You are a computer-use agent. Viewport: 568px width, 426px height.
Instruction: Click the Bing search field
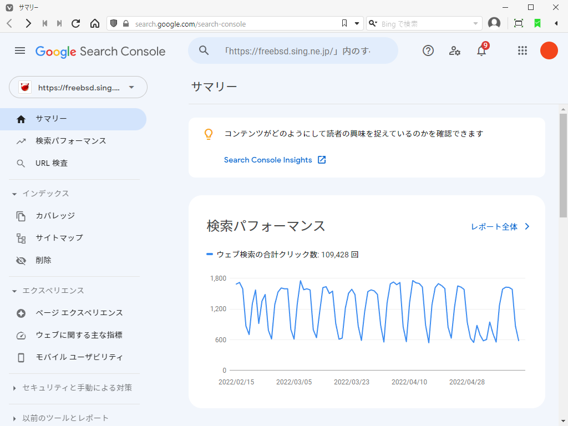pyautogui.click(x=425, y=23)
